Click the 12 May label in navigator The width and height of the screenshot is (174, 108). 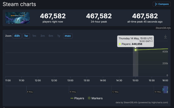[115, 92]
